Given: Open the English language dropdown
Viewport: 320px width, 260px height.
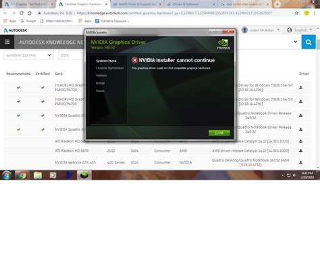Looking at the screenshot, I should tap(300, 30).
